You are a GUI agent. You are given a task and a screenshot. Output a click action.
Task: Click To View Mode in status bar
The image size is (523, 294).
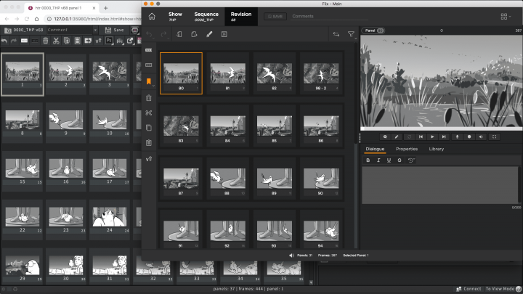(501, 288)
